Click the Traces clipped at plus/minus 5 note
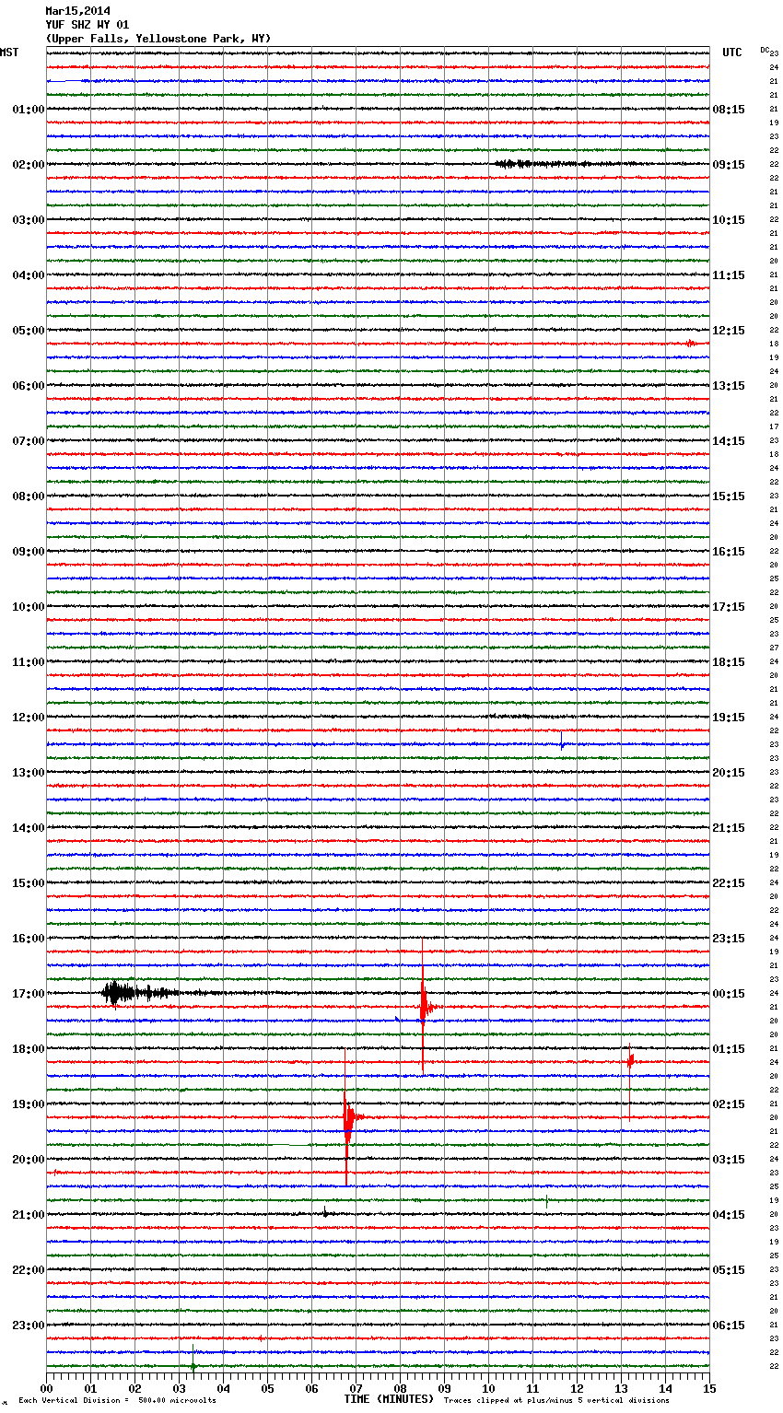Screen dimensions: 783x1413 click(556, 1400)
